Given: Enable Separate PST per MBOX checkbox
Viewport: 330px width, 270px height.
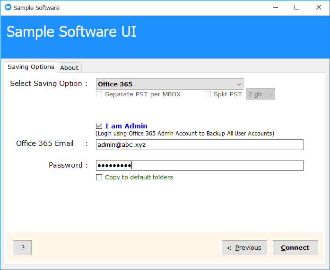Looking at the screenshot, I should [x=99, y=94].
